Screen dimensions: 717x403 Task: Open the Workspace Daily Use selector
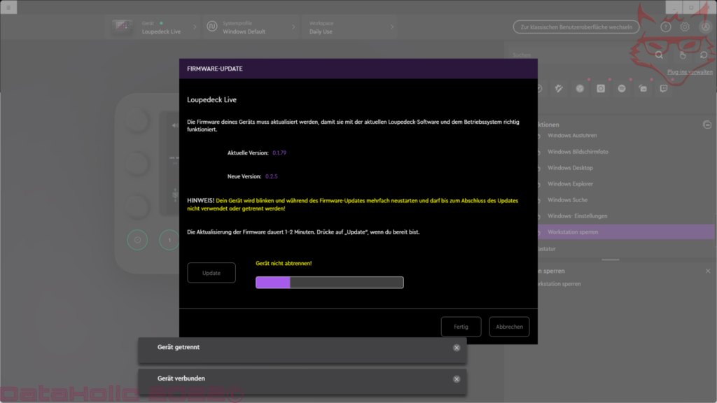pos(351,27)
